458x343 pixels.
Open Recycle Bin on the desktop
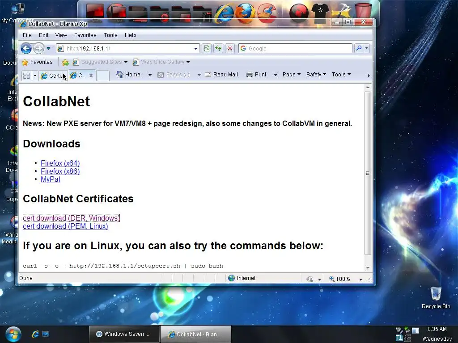[x=436, y=298]
